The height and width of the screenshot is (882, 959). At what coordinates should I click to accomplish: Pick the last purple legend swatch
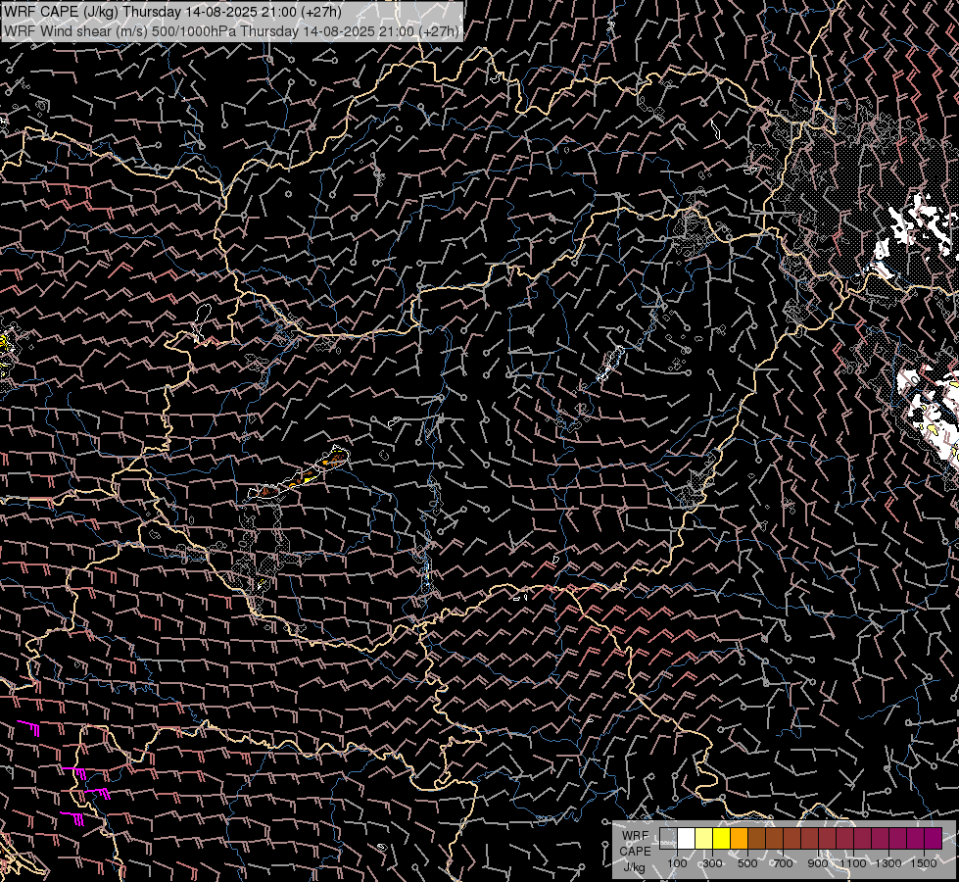click(x=934, y=839)
